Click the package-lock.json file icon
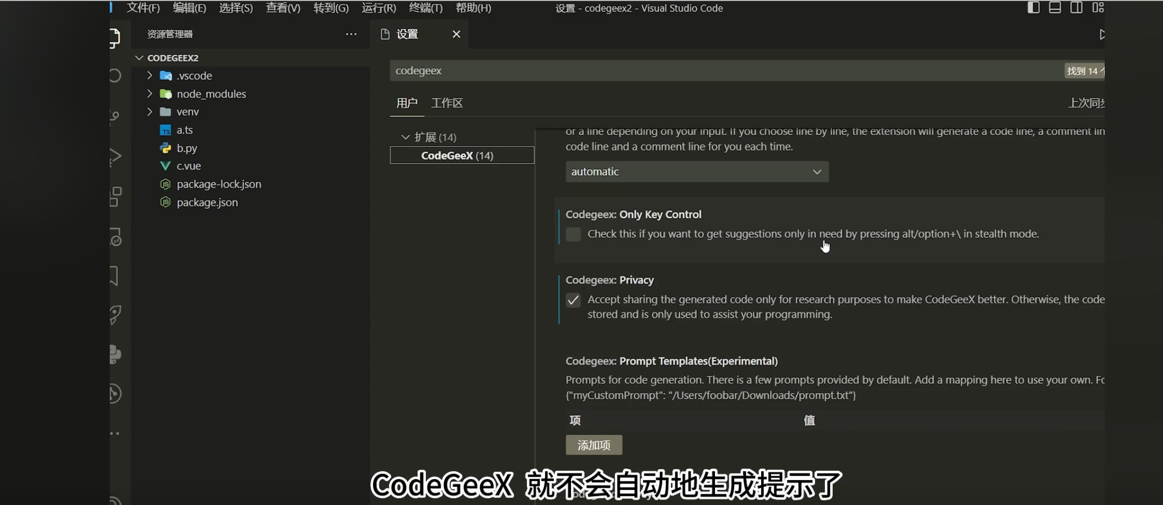The image size is (1163, 505). 166,184
